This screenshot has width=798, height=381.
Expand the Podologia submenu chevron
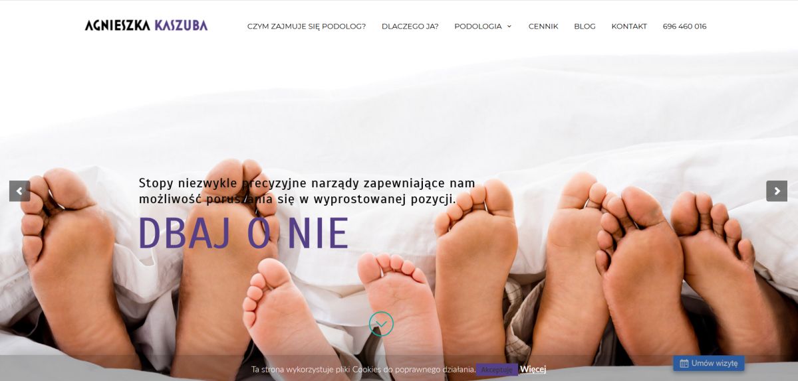point(509,27)
